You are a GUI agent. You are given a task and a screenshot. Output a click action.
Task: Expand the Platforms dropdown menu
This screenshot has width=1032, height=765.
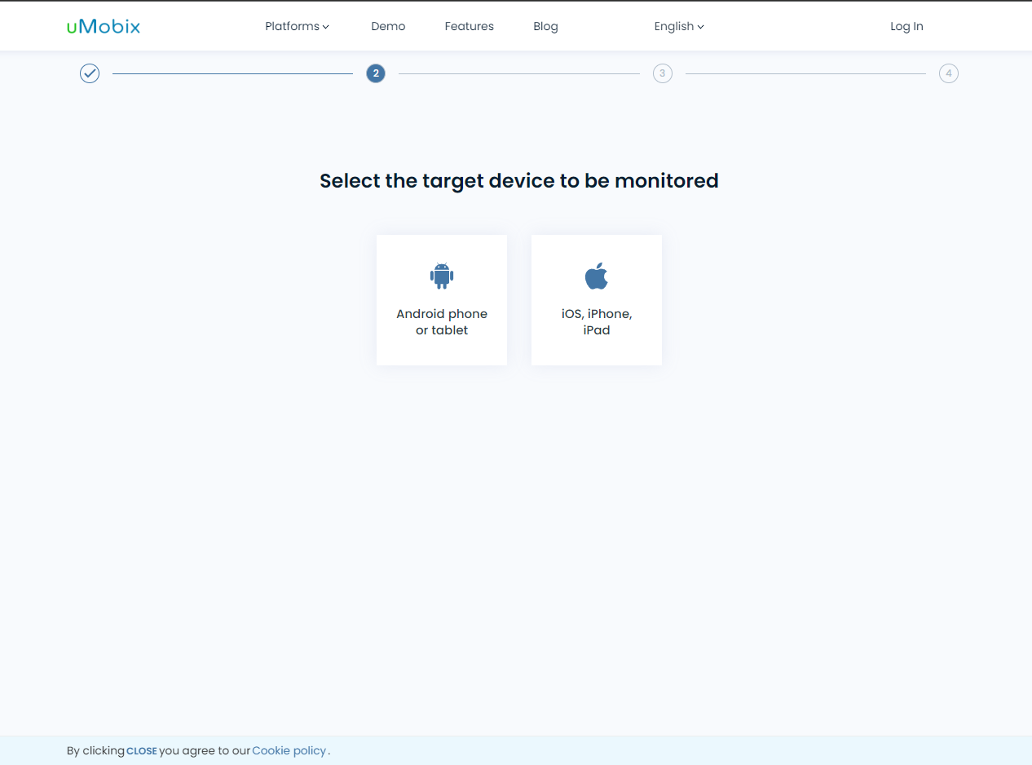(297, 26)
